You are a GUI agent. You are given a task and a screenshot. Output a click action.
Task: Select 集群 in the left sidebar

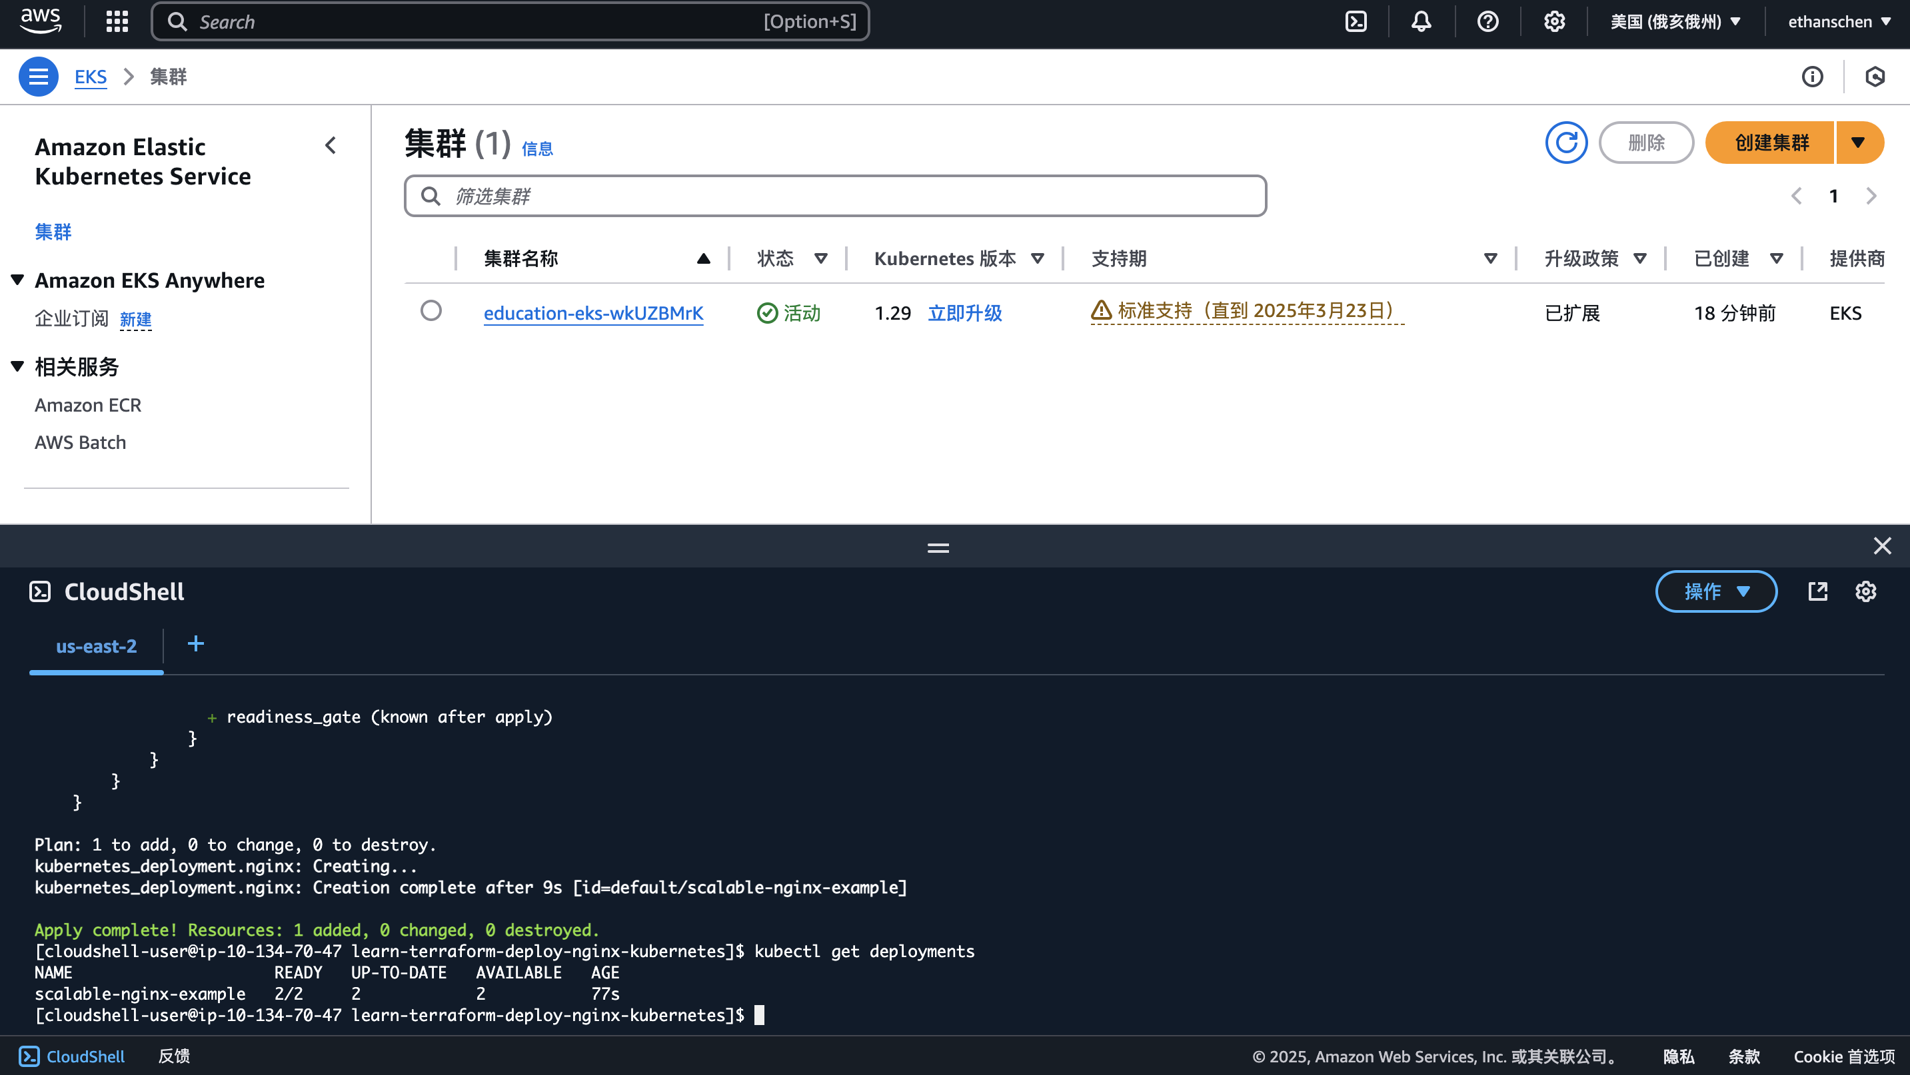point(53,232)
